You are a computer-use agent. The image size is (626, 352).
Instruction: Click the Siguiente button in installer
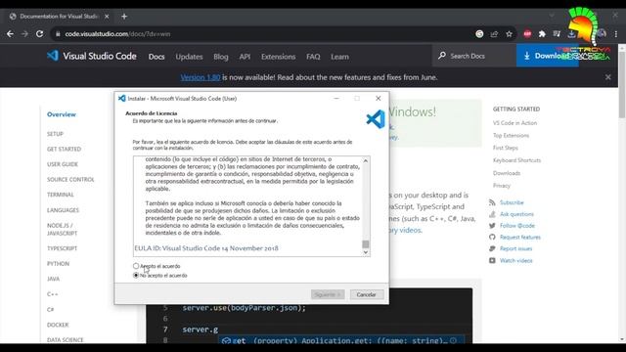[x=328, y=294]
